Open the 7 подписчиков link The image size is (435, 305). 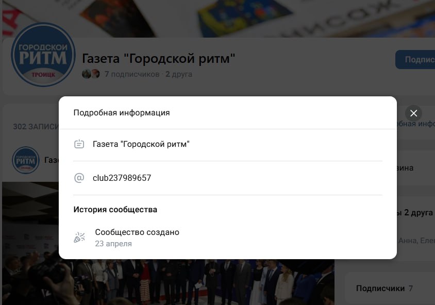(x=132, y=74)
